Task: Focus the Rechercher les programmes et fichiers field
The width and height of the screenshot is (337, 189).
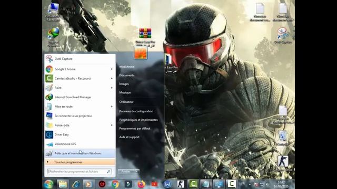Action: (x=80, y=172)
